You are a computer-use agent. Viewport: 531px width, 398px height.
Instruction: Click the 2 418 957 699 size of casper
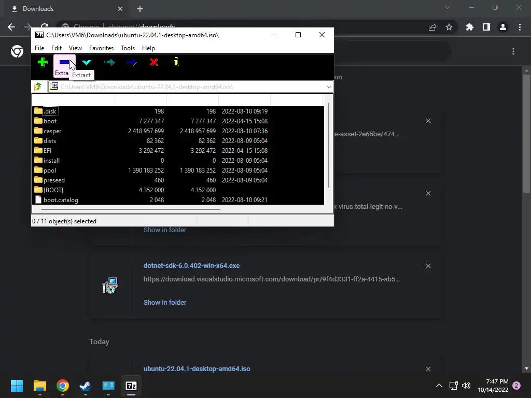[146, 131]
